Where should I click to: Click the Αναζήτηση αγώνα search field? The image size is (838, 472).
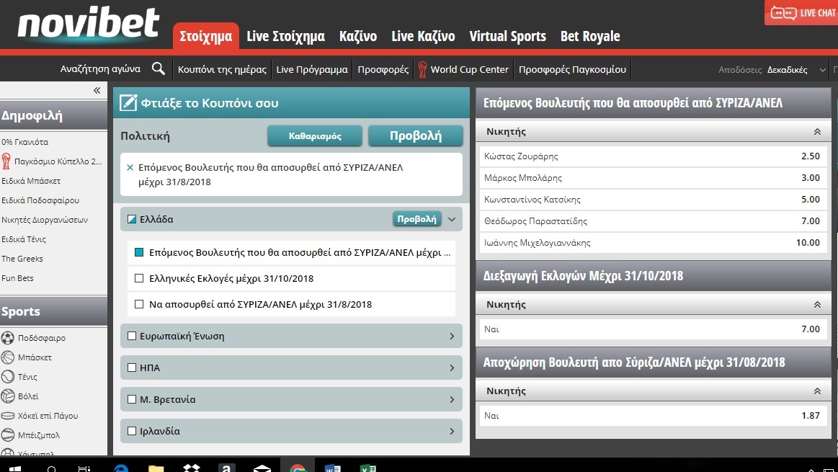click(x=100, y=69)
